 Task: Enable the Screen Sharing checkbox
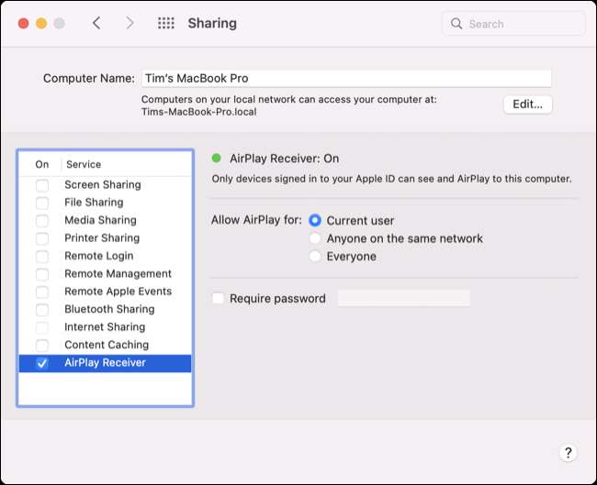[42, 185]
